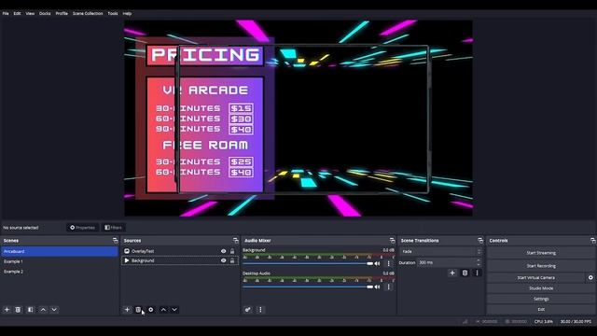Open Settings from Controls panel
This screenshot has width=597, height=336.
coord(541,299)
